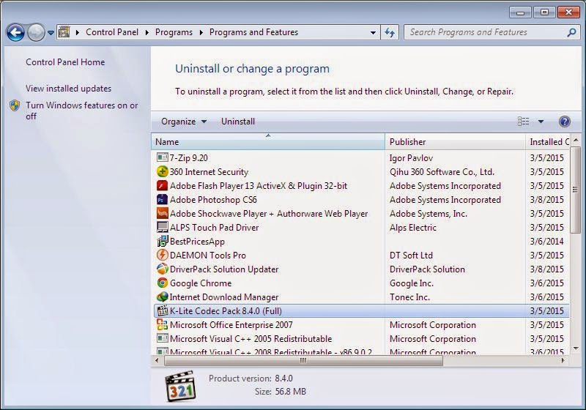Click the Alps Electric publisher cell

pyautogui.click(x=413, y=228)
